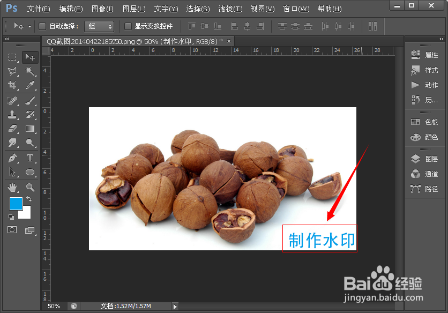Open the 组 dropdown in options bar
Image resolution: width=448 pixels, height=313 pixels.
pyautogui.click(x=99, y=26)
